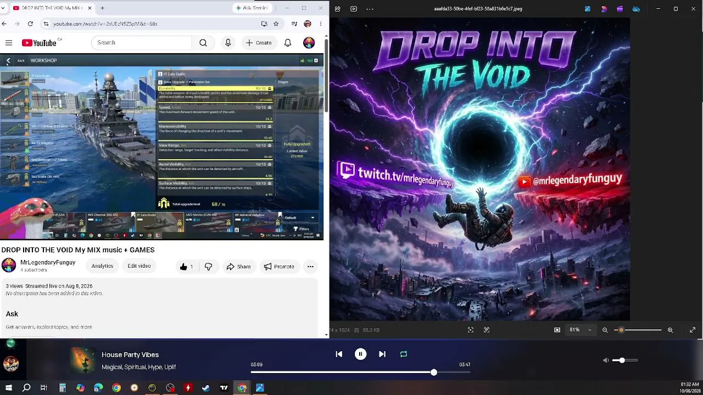Viewport: 703px width, 395px height.
Task: Click the YouTube search magnifier button
Action: pos(203,43)
